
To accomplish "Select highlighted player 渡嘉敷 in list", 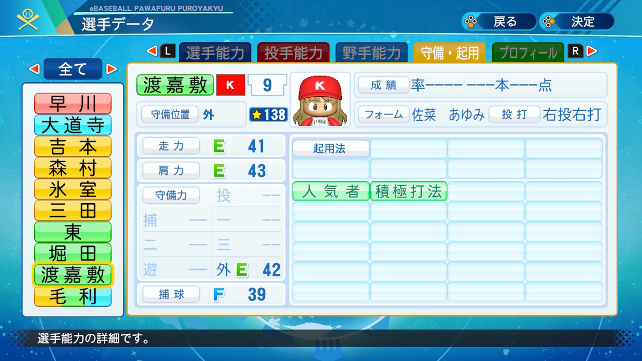I will point(73,274).
